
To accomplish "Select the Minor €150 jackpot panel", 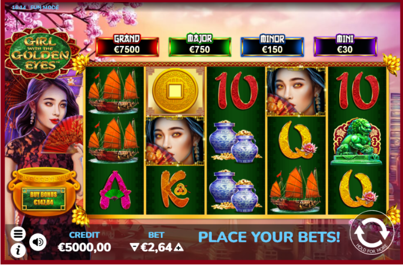I will [x=272, y=46].
